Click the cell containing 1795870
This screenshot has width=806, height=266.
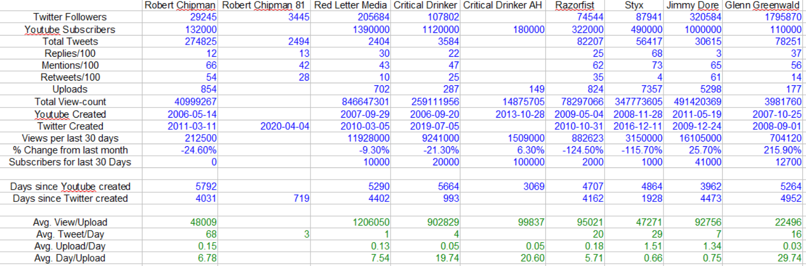[764, 17]
